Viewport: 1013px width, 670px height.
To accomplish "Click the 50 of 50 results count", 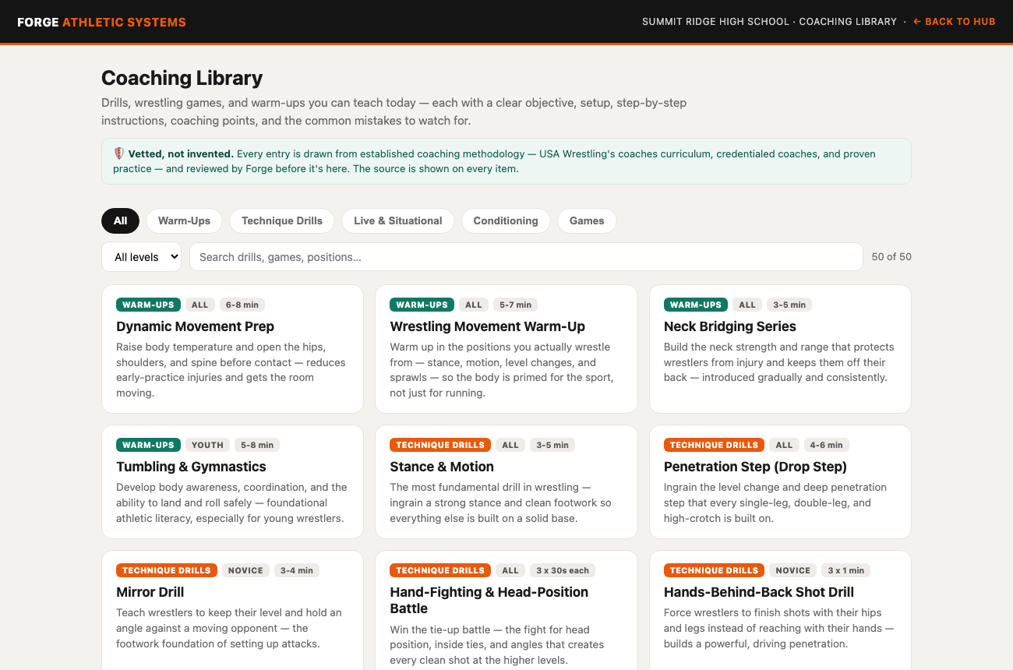I will (891, 257).
